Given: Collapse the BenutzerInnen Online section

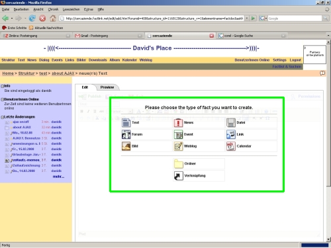Looking at the screenshot, I should point(2,99).
